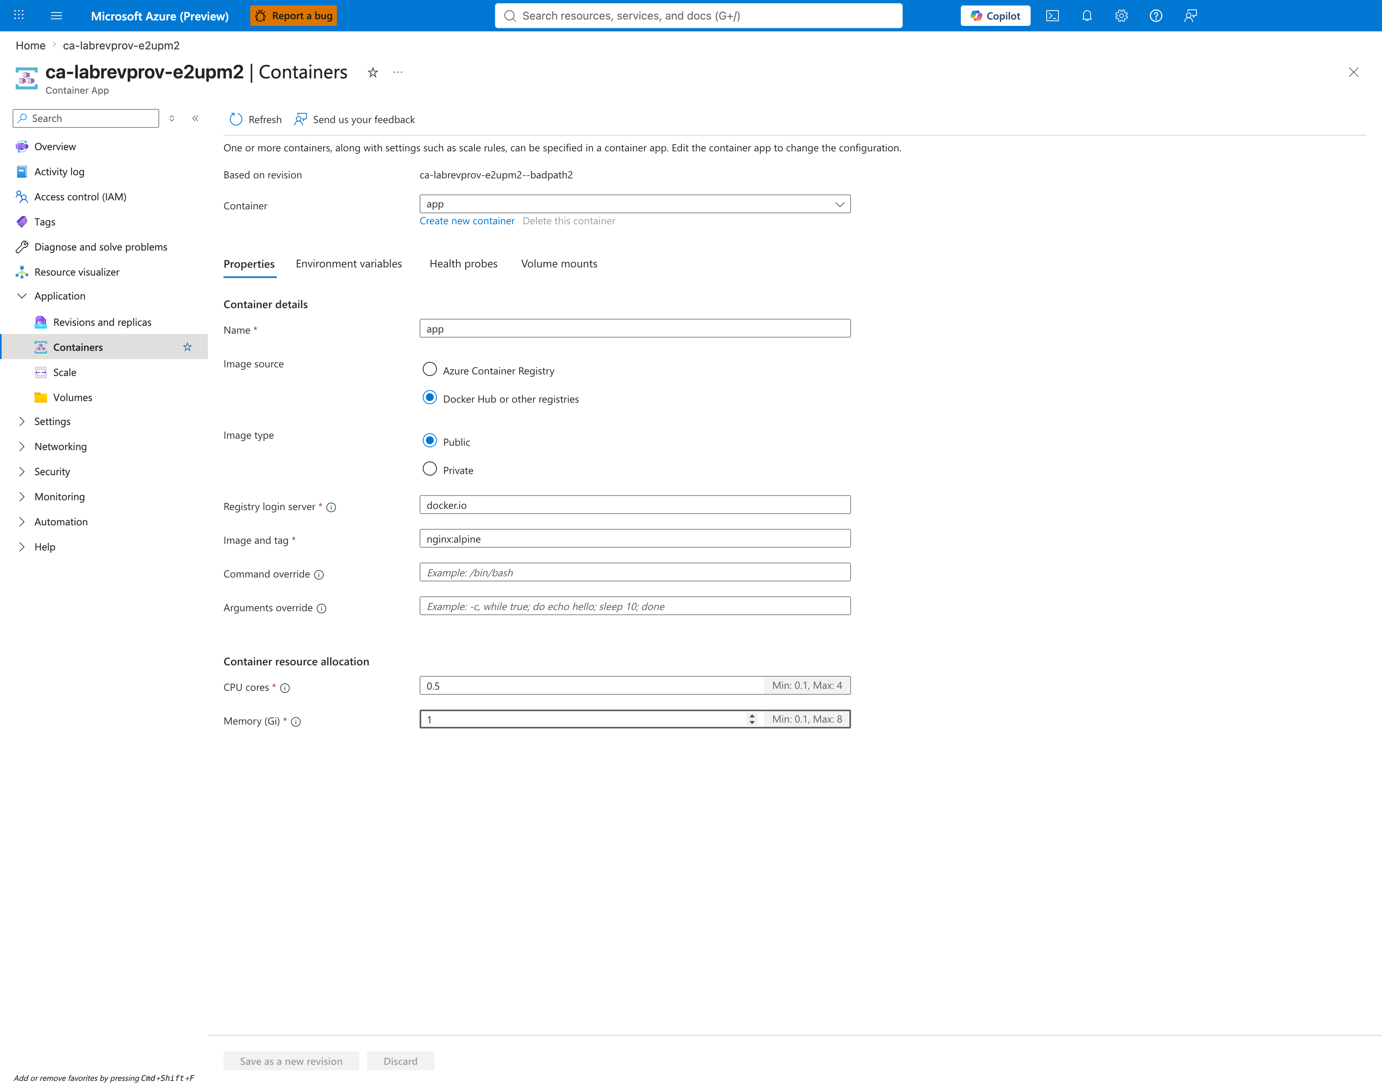Viewport: 1382px width, 1086px height.
Task: Toggle favorite star on Containers menu row
Action: [x=187, y=347]
